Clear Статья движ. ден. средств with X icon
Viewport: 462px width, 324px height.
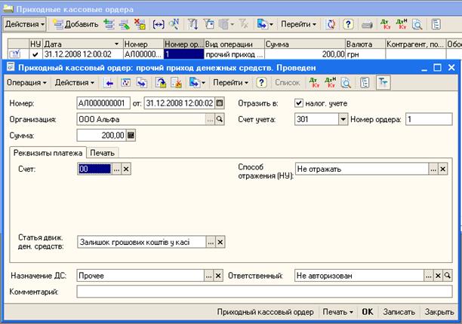tap(220, 242)
